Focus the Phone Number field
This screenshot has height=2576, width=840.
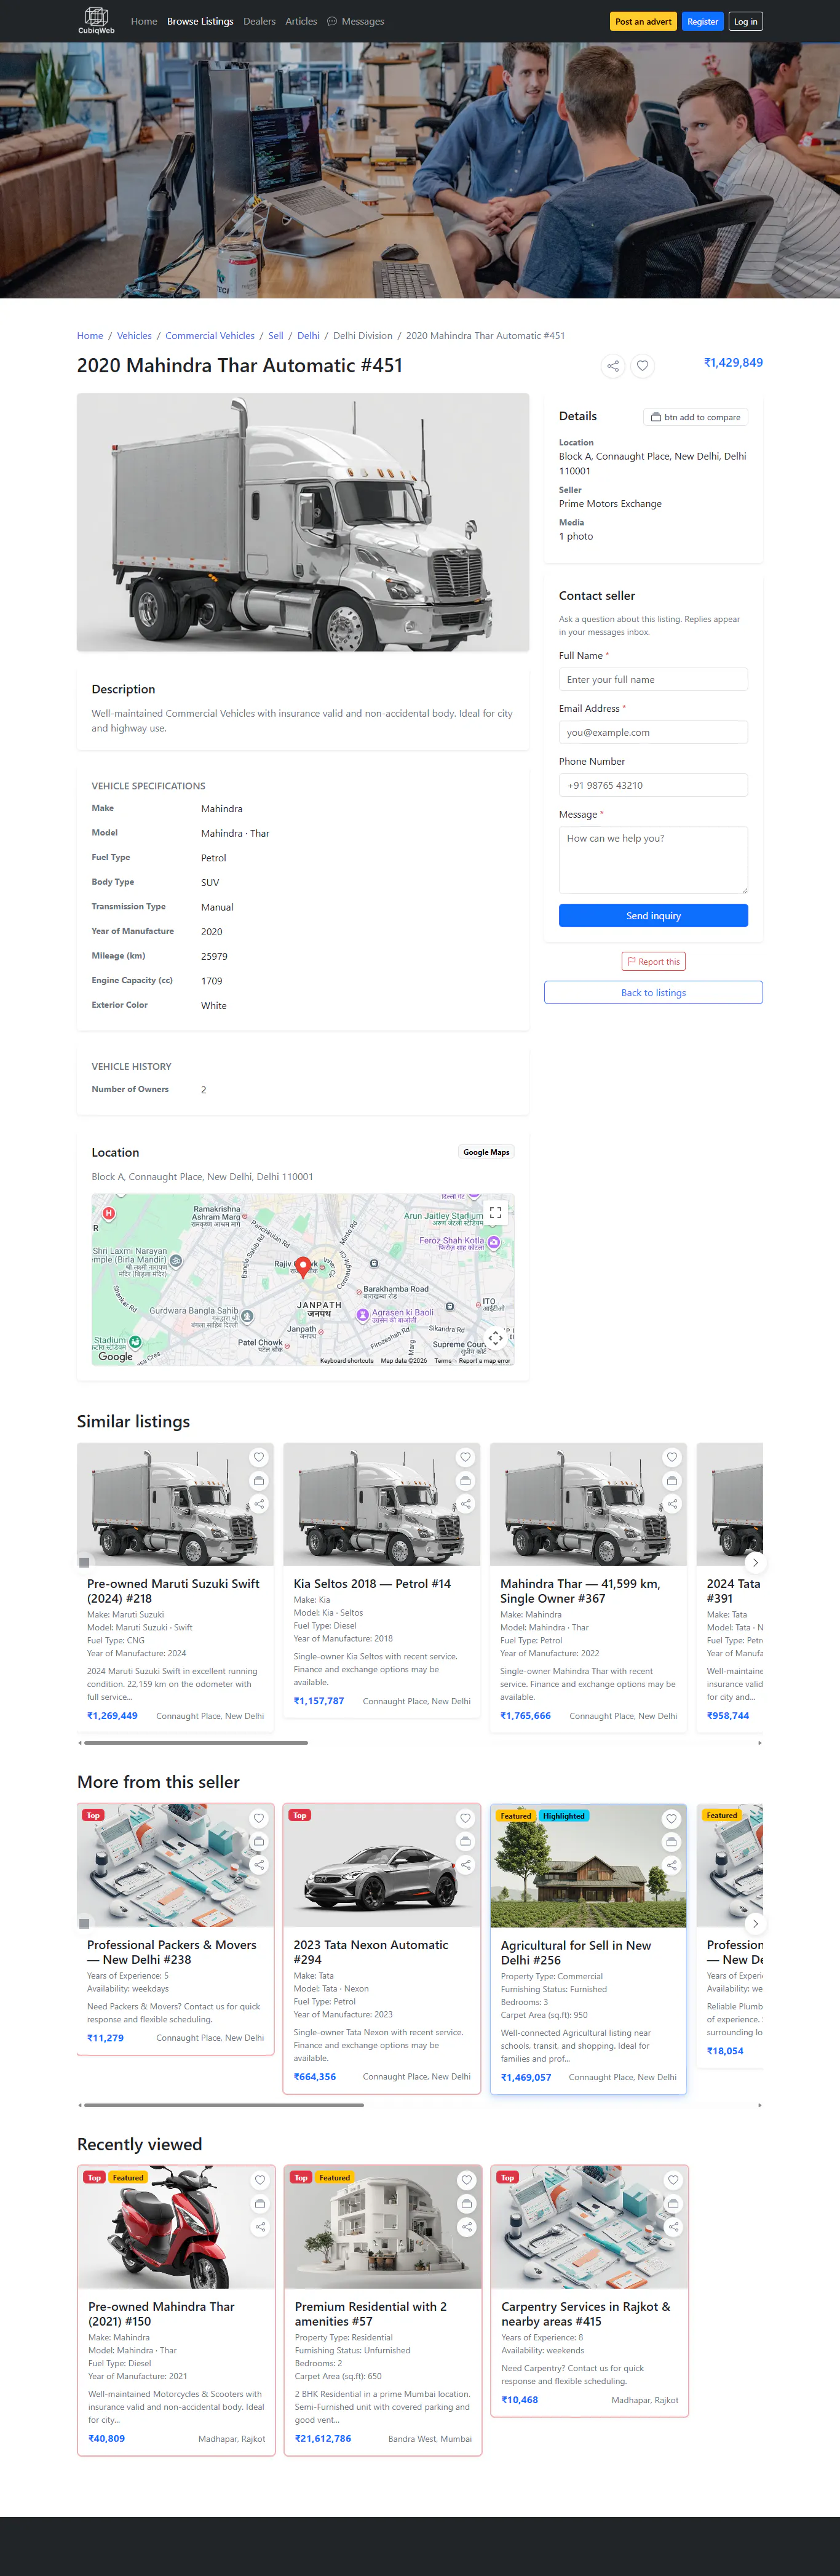653,786
